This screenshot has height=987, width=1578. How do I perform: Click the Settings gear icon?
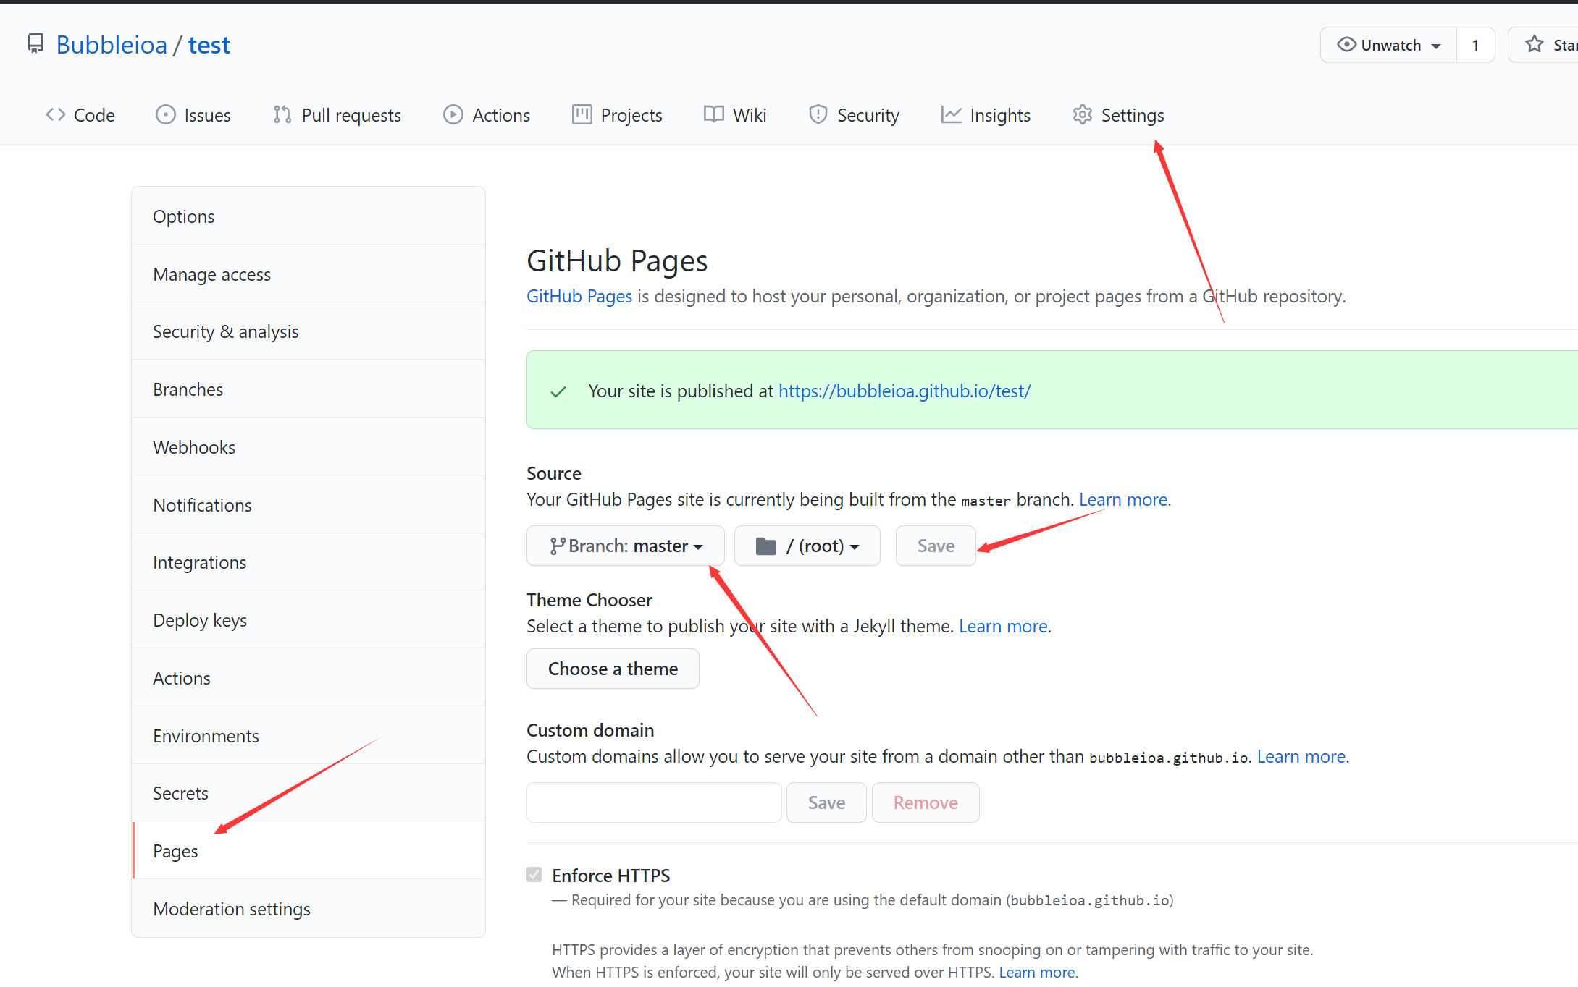point(1082,114)
